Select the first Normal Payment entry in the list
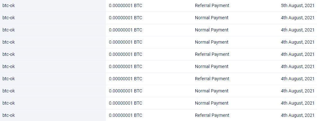The width and height of the screenshot is (317, 121). click(x=212, y=18)
